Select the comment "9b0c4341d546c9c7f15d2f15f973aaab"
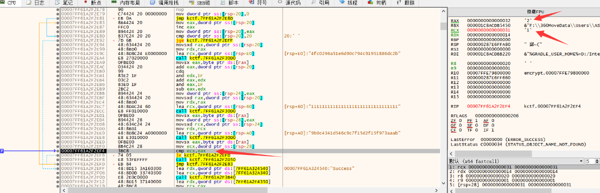 pyautogui.click(x=342, y=133)
